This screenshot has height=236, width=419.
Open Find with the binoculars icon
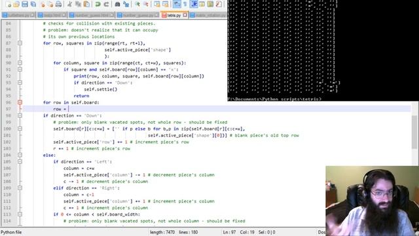click(x=118, y=4)
